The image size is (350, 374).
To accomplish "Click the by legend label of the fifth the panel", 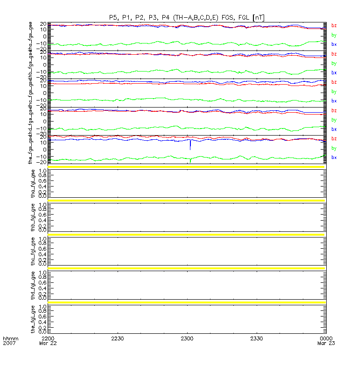I will pyautogui.click(x=334, y=148).
